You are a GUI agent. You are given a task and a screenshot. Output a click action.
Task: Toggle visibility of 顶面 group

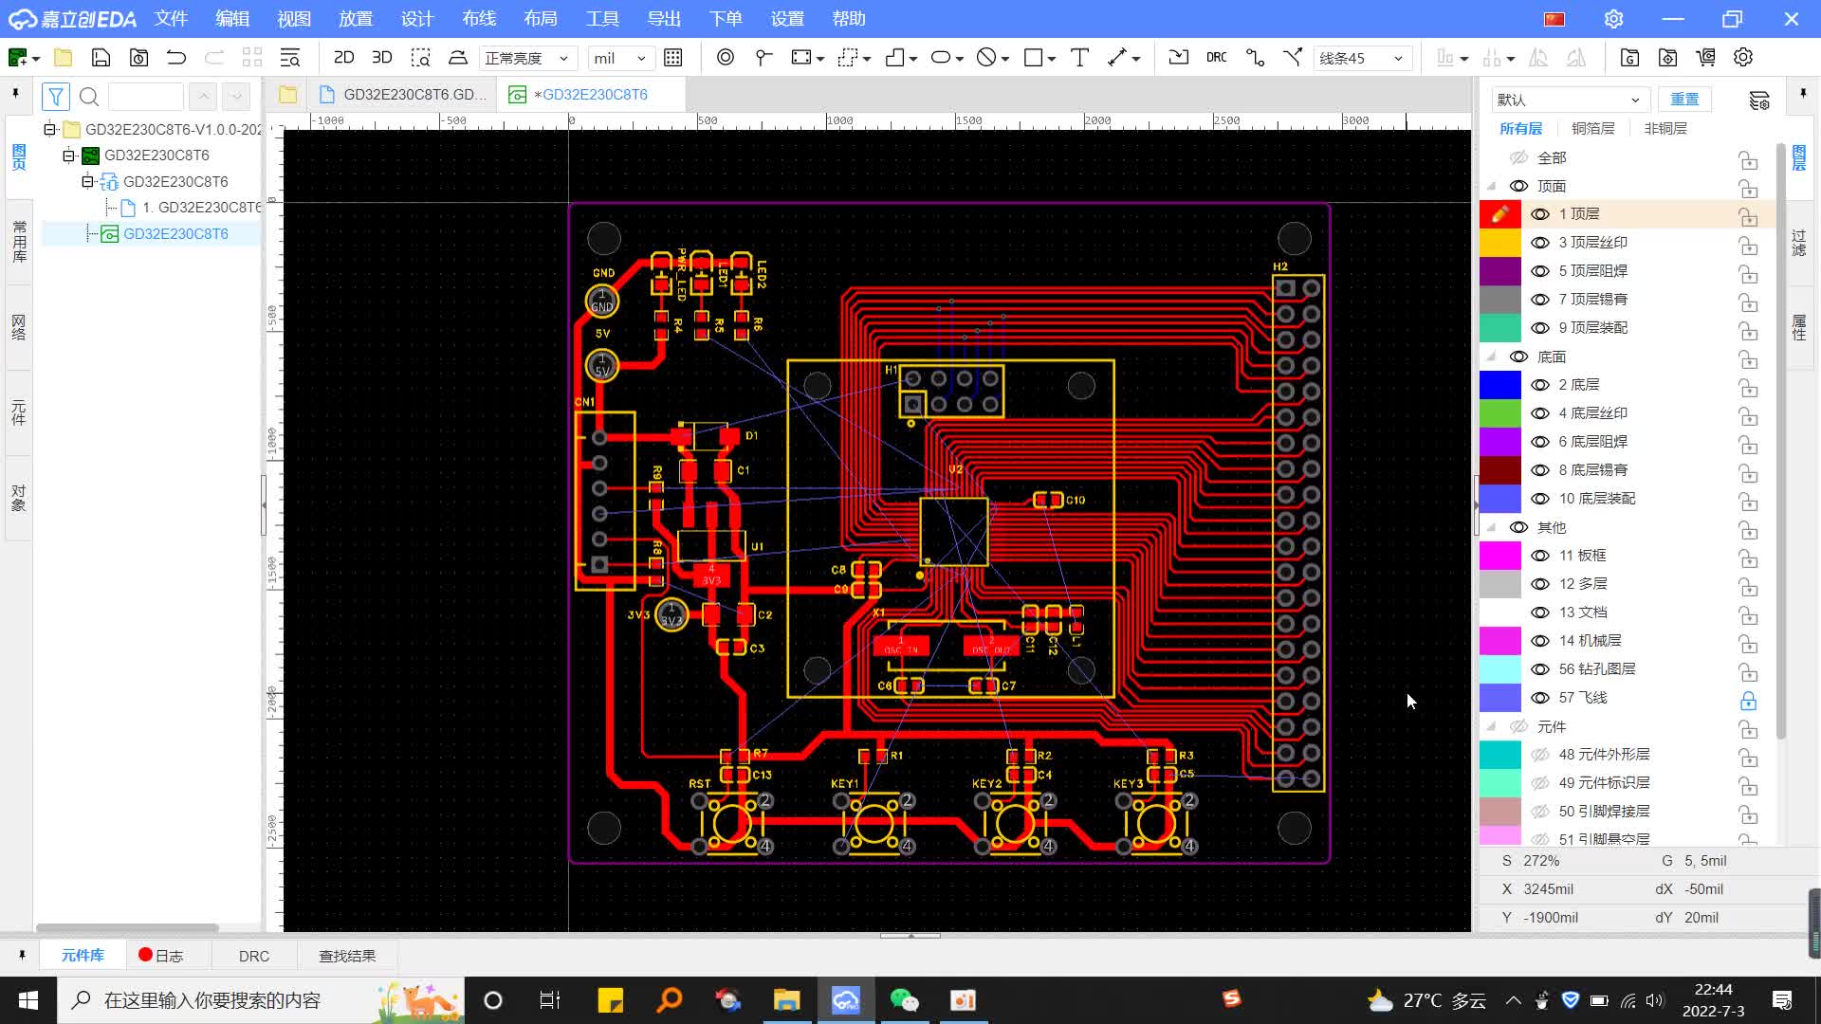1518,186
